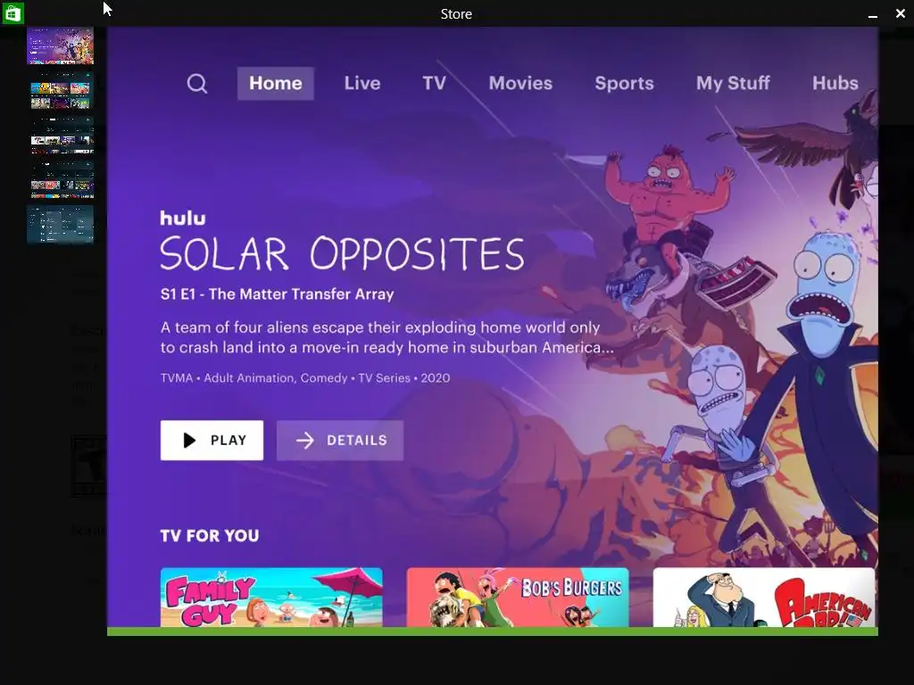Click the green Store bag icon

[12, 12]
